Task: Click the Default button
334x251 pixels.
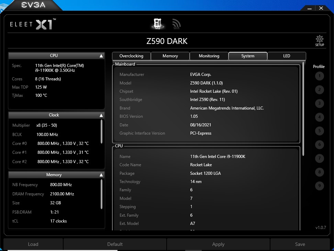Action: pos(115,244)
